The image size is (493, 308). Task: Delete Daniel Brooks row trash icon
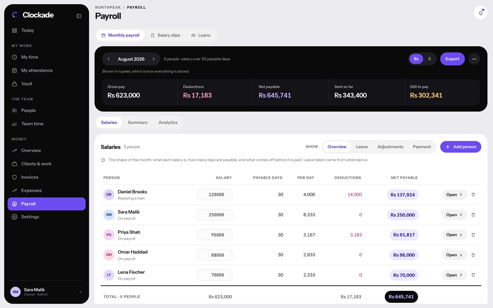(x=473, y=195)
